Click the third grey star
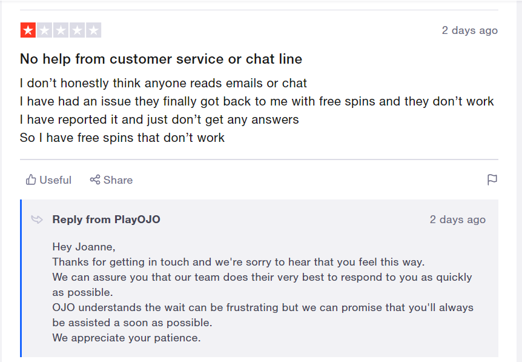The width and height of the screenshot is (522, 362). (61, 30)
